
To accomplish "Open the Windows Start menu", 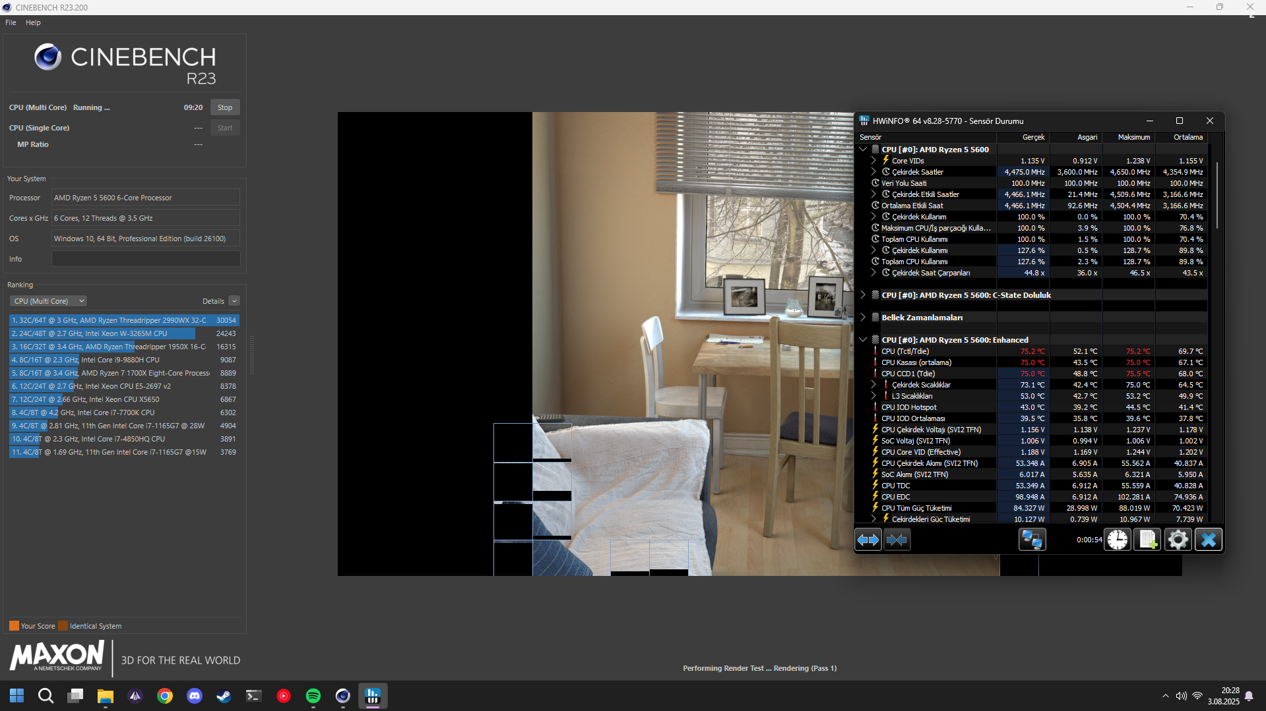I will point(16,696).
